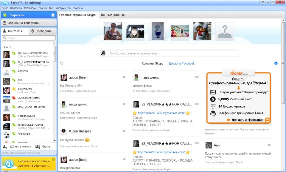Open the XForex.com ad logo
Viewport: 286px width, 172px height.
click(x=238, y=73)
